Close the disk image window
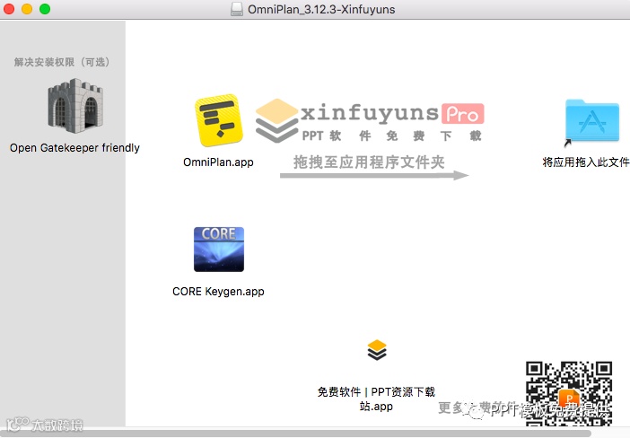This screenshot has width=630, height=438. coord(9,9)
